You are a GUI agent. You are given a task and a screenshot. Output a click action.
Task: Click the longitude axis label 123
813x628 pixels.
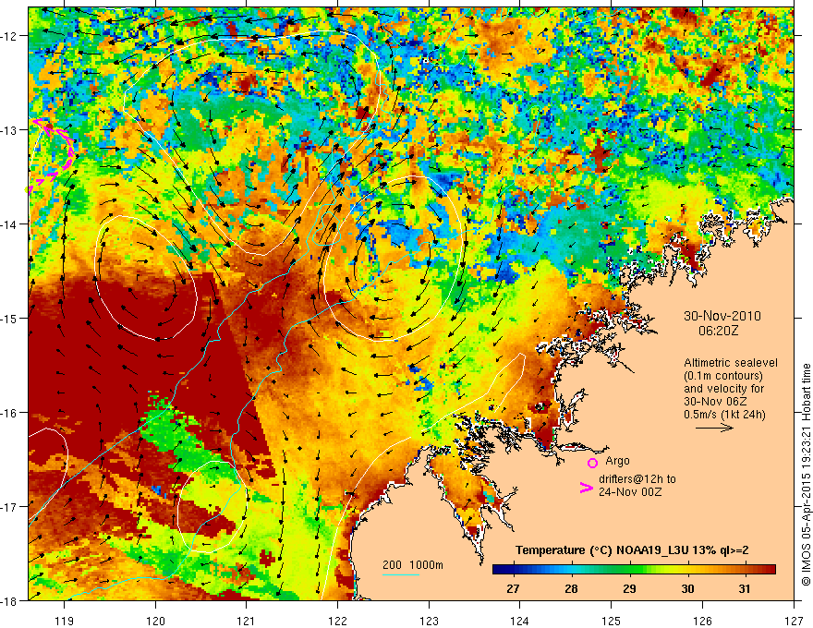point(429,621)
